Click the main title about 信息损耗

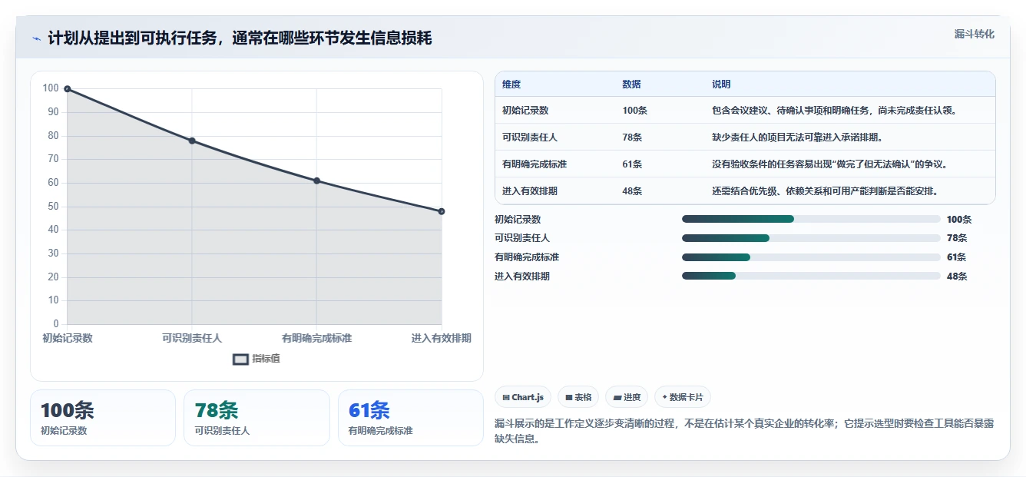point(240,38)
